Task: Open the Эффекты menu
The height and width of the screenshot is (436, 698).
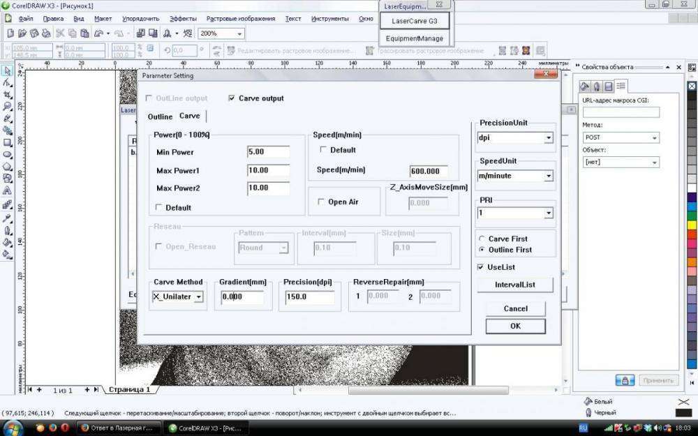Action: click(x=183, y=19)
